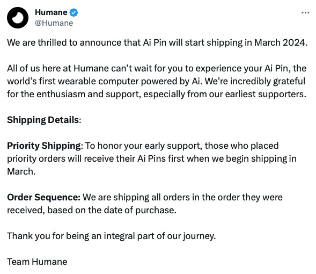The image size is (316, 274).
Task: Click the 'earliest supporters' text
Action: click(x=266, y=94)
